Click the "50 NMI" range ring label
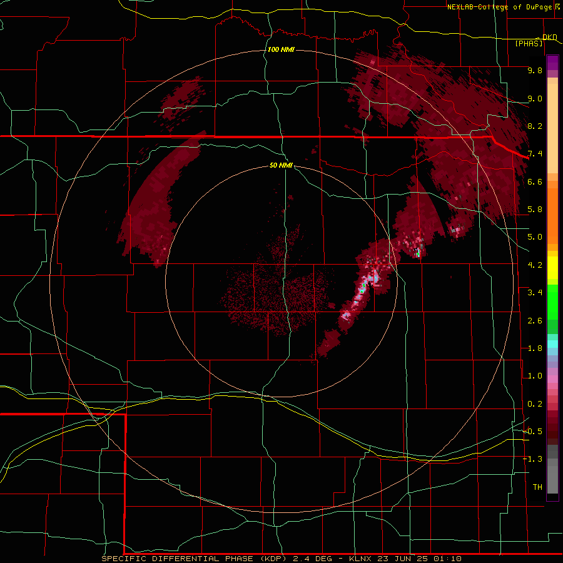This screenshot has height=563, width=563. tap(281, 165)
